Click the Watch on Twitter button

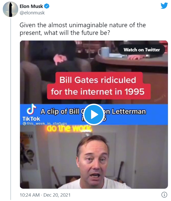tap(142, 50)
